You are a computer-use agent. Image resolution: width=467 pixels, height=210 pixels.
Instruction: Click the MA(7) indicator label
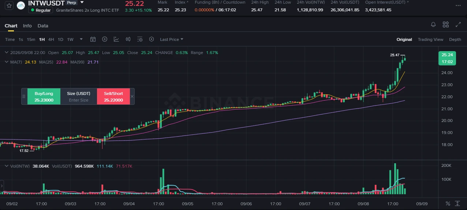pyautogui.click(x=16, y=62)
